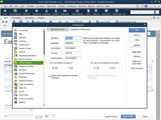Switch to My Preferences tab
Viewport: 161px width, 120px height.
[58, 29]
